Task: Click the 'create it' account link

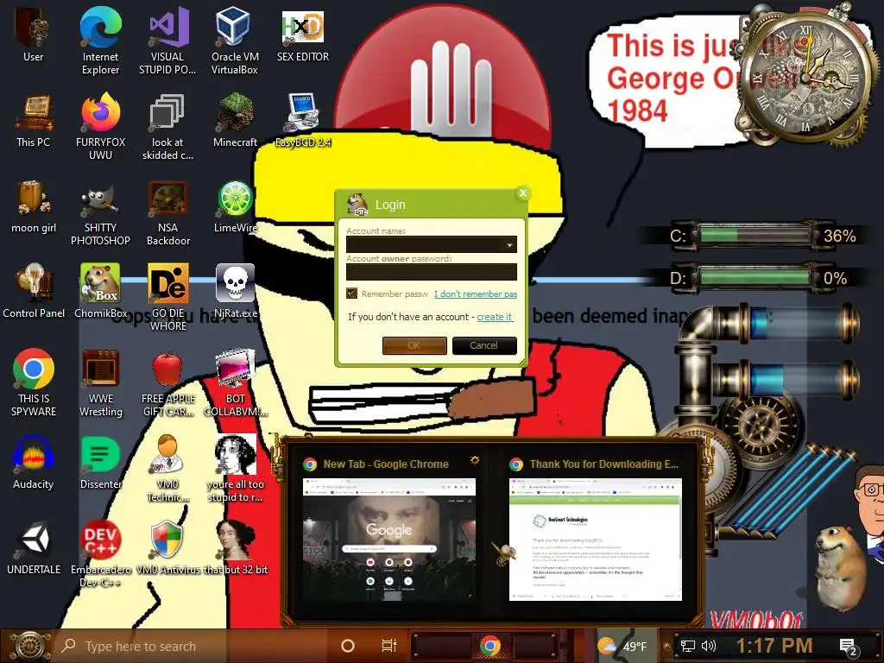Action: pos(495,317)
